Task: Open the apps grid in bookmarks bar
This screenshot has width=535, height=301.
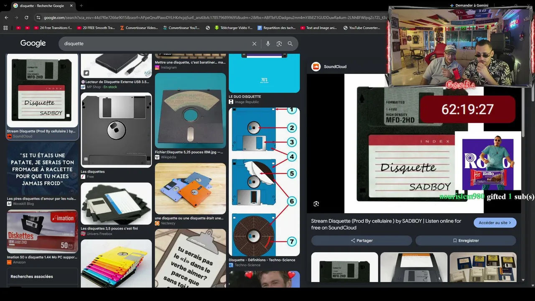Action: click(5, 28)
